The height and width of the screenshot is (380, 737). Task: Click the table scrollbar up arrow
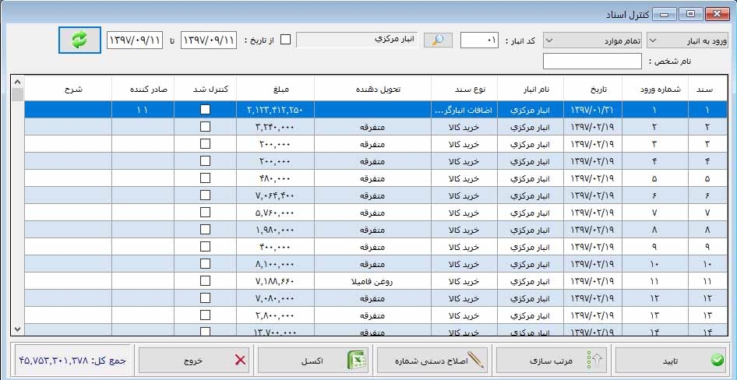tap(17, 82)
